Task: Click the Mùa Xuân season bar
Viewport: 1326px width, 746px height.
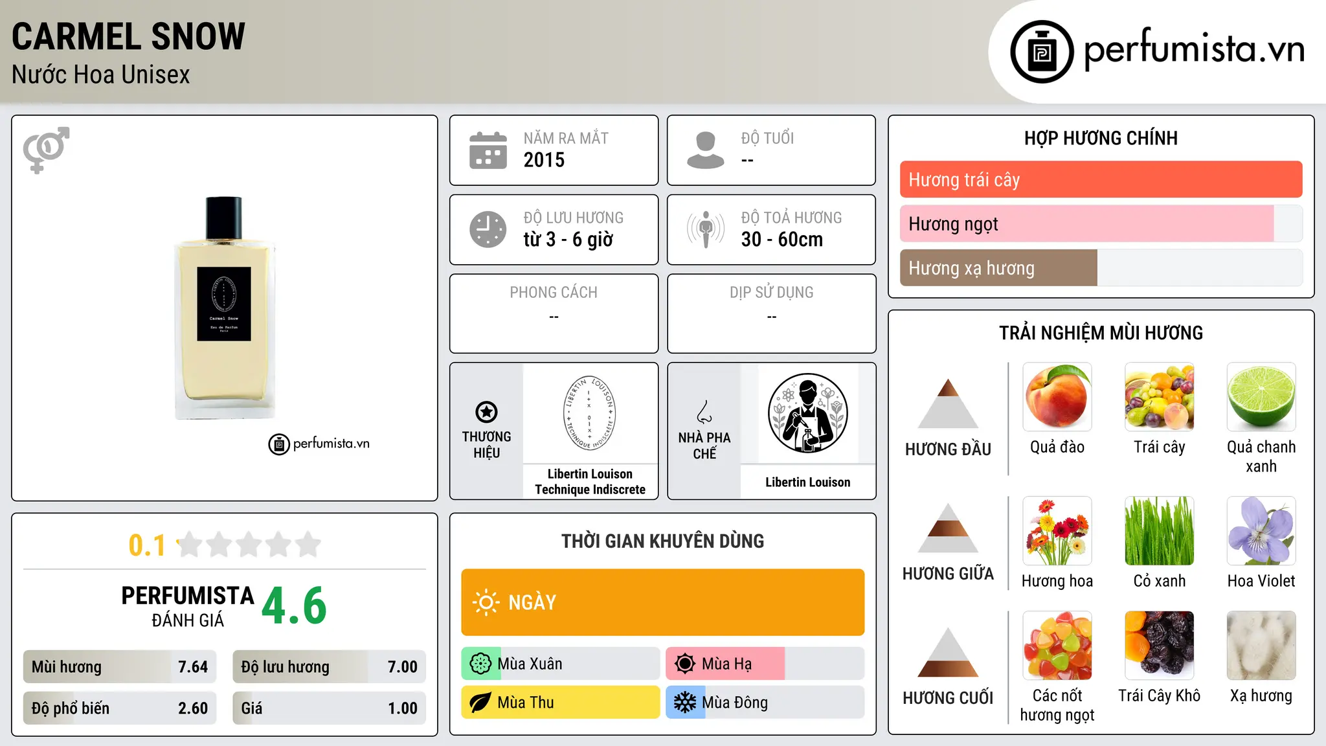Action: pyautogui.click(x=561, y=664)
